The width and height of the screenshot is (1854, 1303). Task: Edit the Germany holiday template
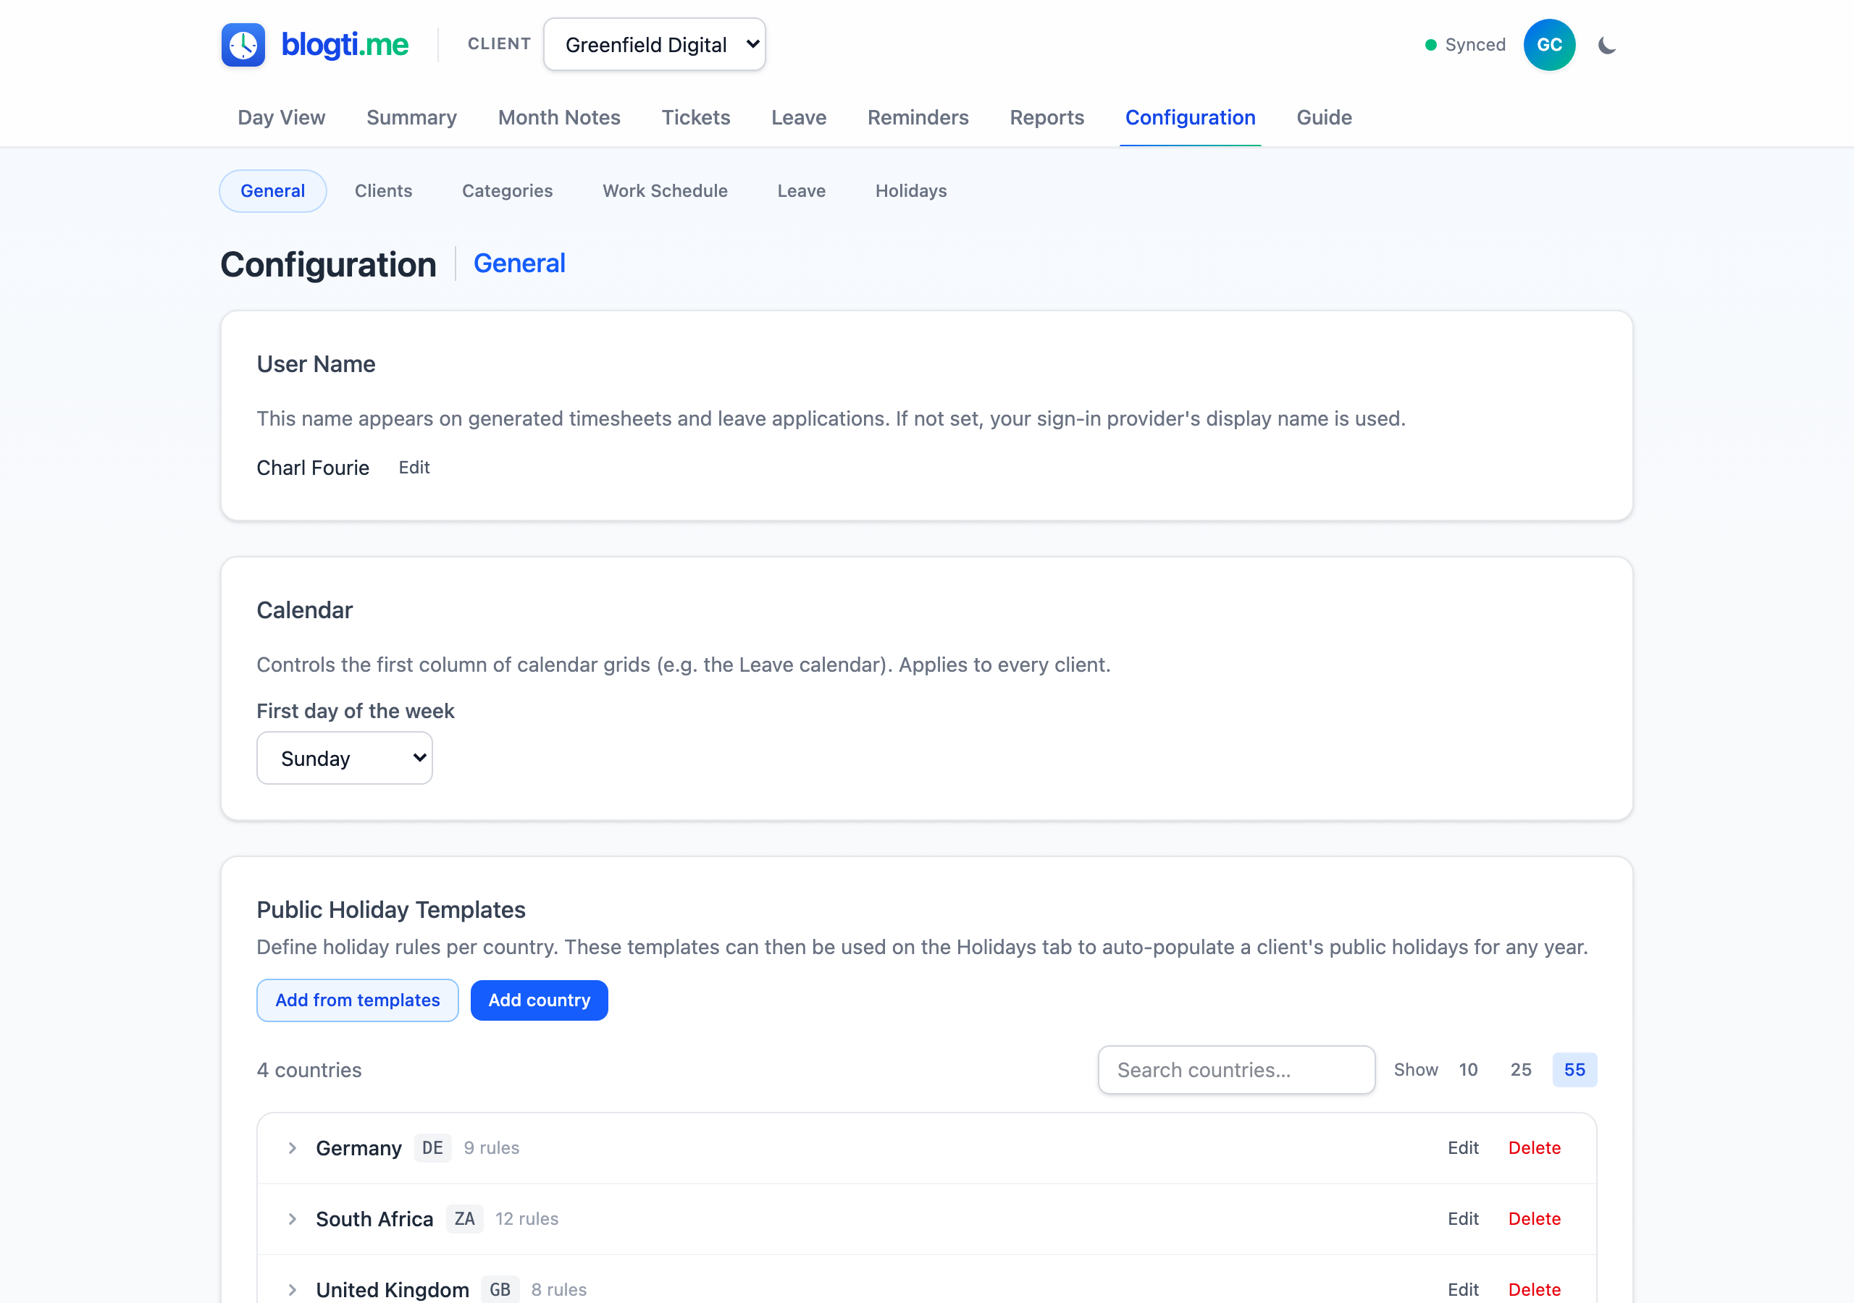tap(1462, 1148)
